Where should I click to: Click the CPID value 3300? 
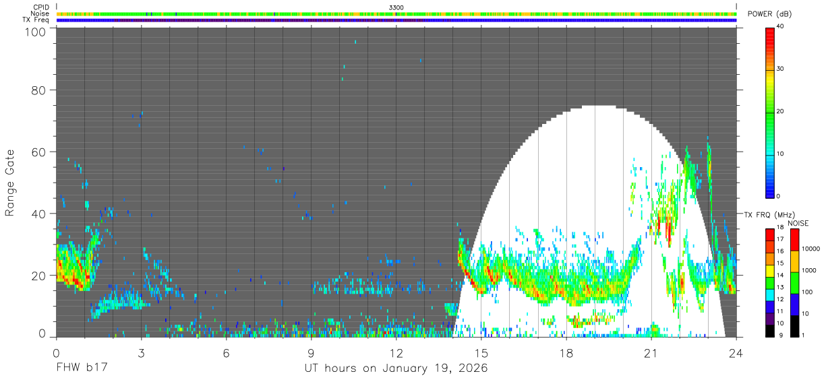[396, 7]
